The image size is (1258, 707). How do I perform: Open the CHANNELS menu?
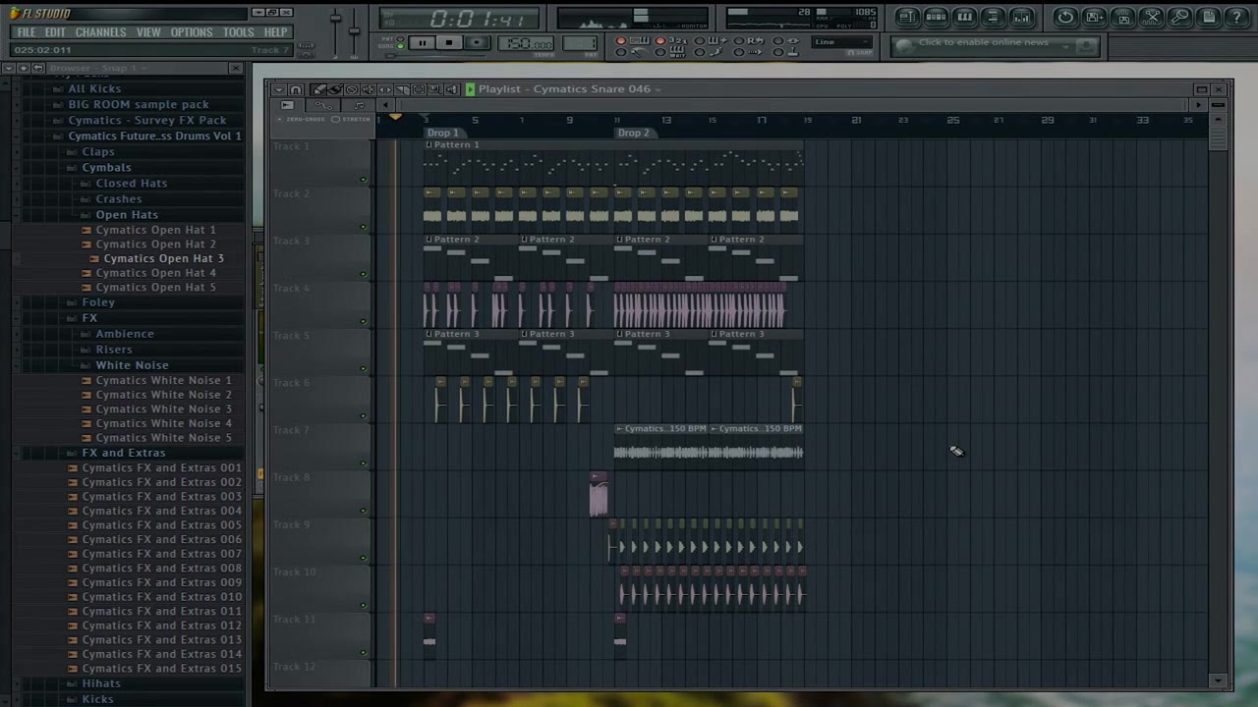point(100,32)
